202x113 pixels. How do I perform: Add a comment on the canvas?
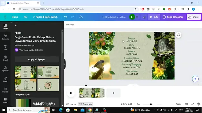tap(178, 35)
